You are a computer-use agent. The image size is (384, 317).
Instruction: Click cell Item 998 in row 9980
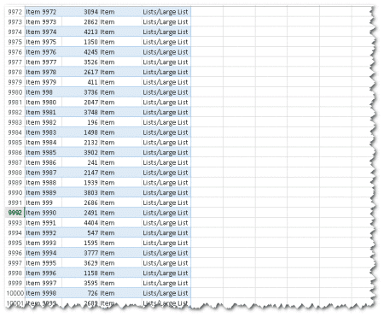tap(44, 92)
